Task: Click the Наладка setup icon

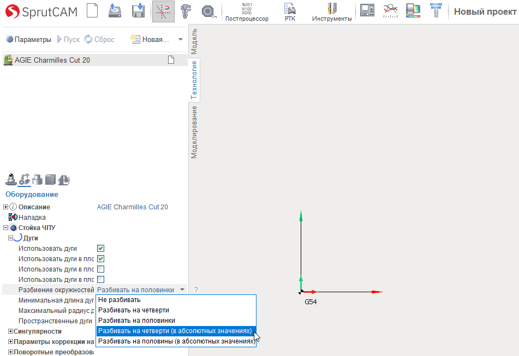Action: point(13,217)
